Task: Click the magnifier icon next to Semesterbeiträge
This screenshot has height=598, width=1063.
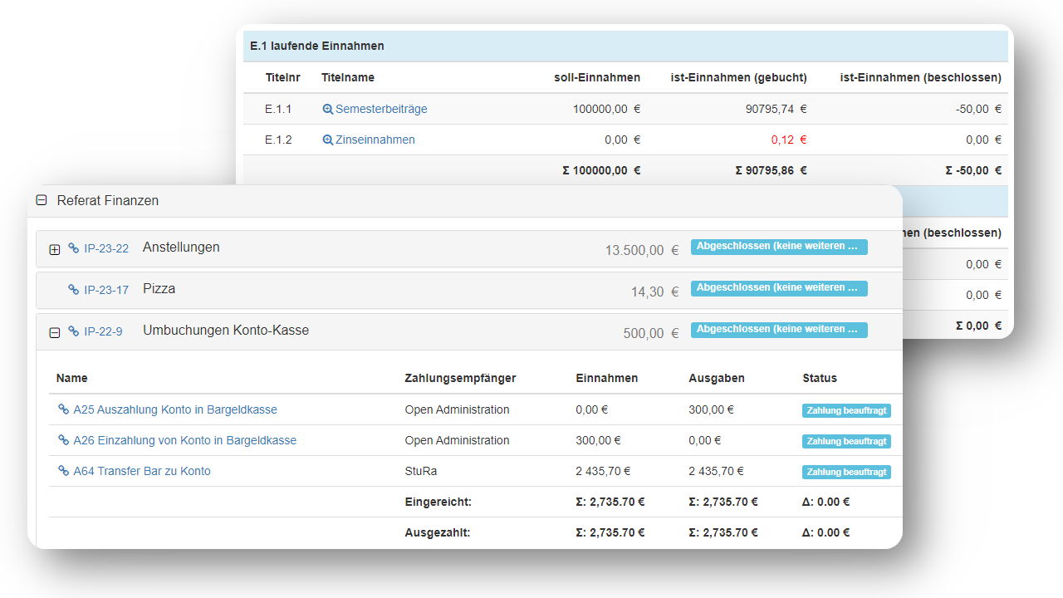Action: (328, 109)
